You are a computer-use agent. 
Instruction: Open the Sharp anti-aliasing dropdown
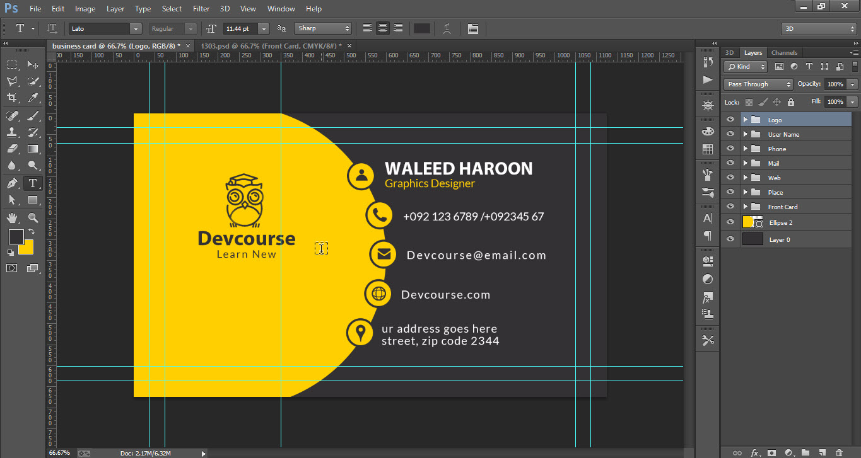coord(323,28)
